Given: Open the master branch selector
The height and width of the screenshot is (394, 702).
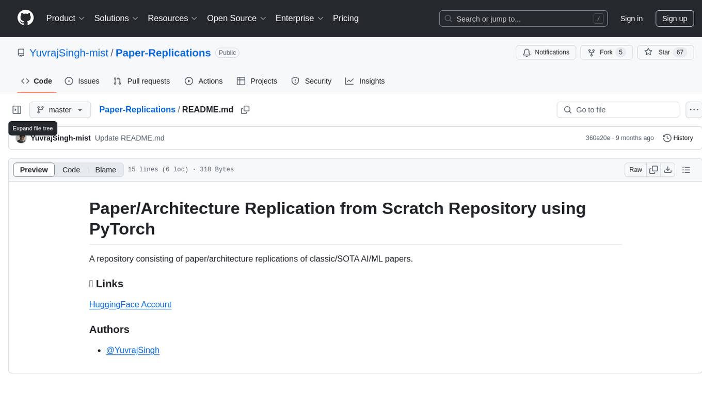Looking at the screenshot, I should (x=60, y=110).
